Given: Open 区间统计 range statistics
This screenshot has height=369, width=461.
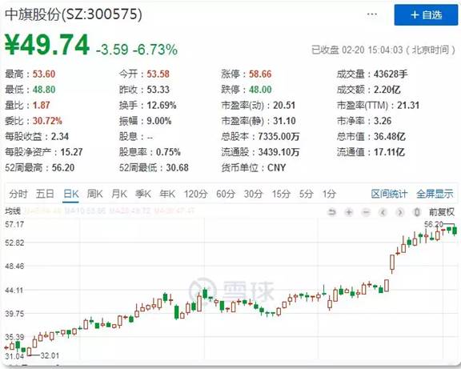Looking at the screenshot, I should click(389, 194).
